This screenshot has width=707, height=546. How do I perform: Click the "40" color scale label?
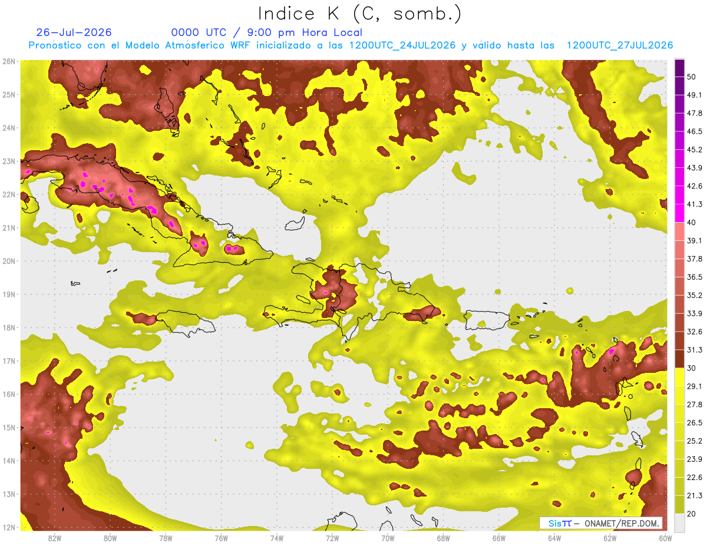click(x=692, y=223)
